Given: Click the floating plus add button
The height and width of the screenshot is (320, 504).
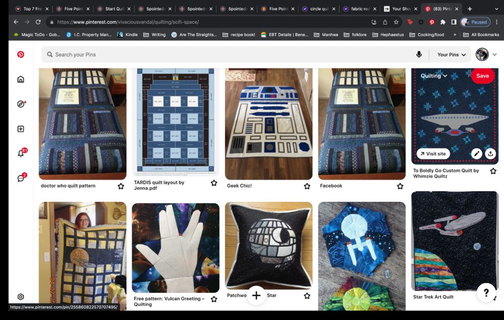Looking at the screenshot, I should click(256, 295).
